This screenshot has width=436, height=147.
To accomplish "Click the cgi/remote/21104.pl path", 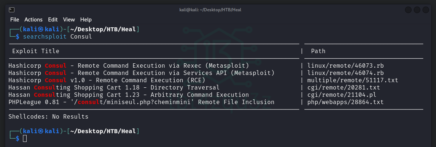I will (342, 95).
